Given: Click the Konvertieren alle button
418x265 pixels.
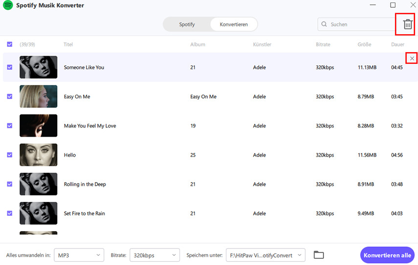Looking at the screenshot, I should pyautogui.click(x=387, y=255).
